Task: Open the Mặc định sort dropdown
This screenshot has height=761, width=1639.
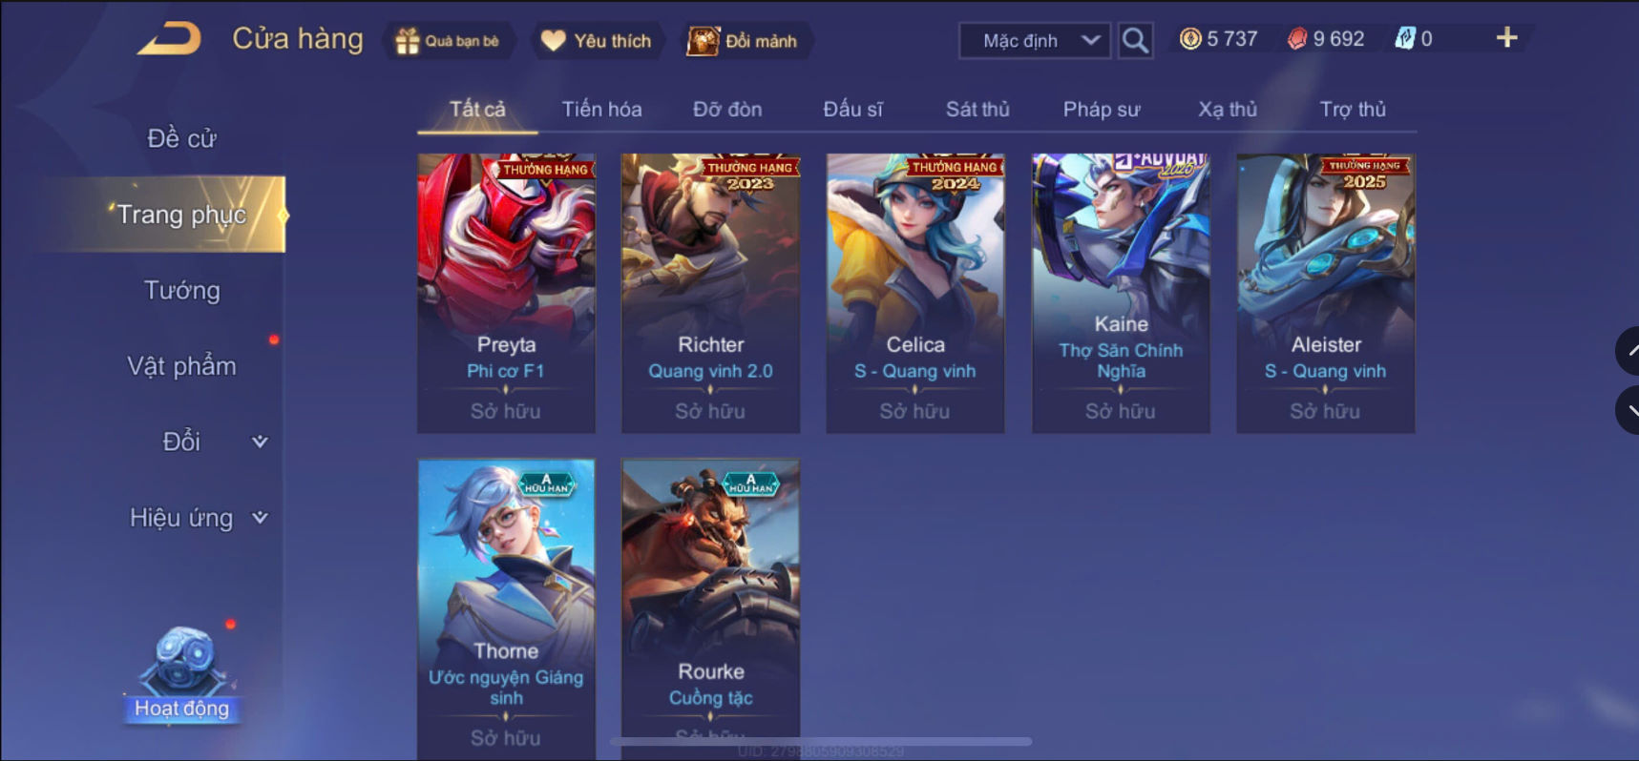Action: point(1035,41)
